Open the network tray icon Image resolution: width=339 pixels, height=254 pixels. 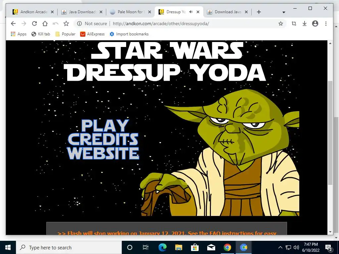click(x=288, y=247)
